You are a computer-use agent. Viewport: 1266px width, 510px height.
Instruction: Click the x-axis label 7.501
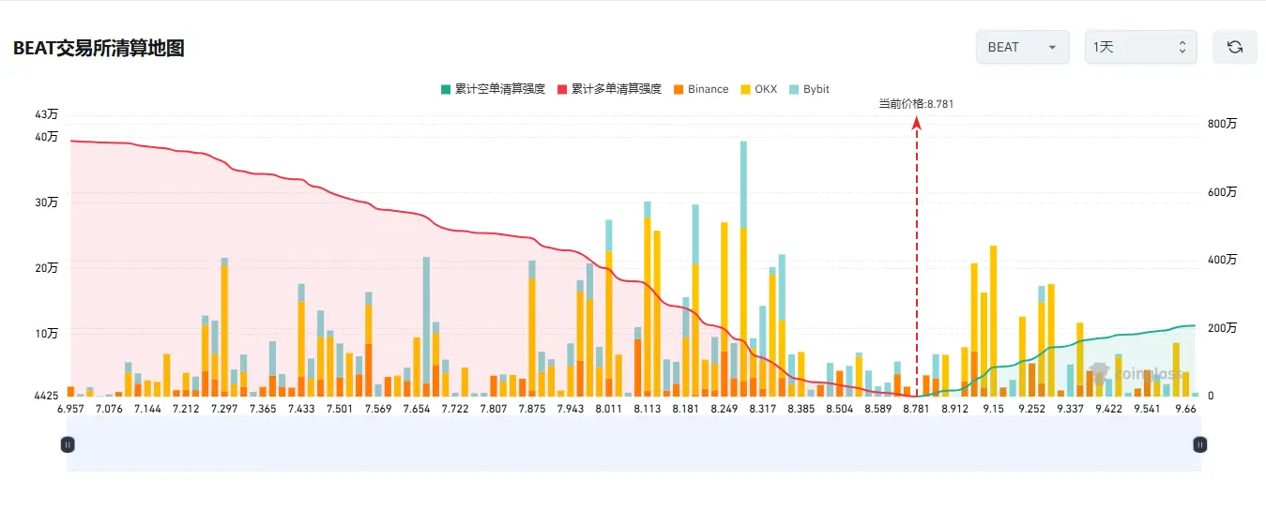pos(340,409)
